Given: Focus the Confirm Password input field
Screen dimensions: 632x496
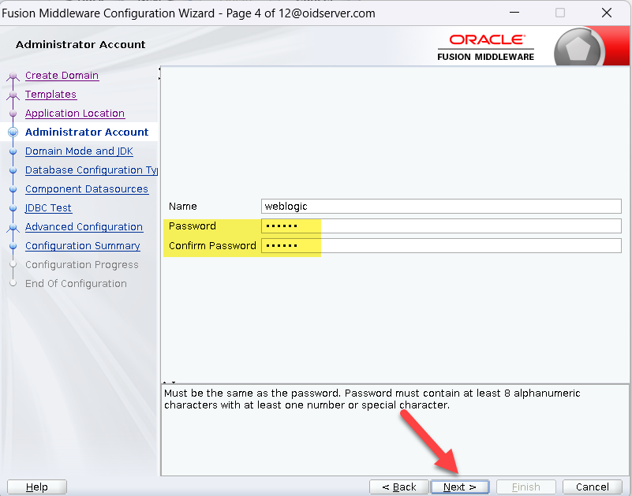Looking at the screenshot, I should pos(441,246).
